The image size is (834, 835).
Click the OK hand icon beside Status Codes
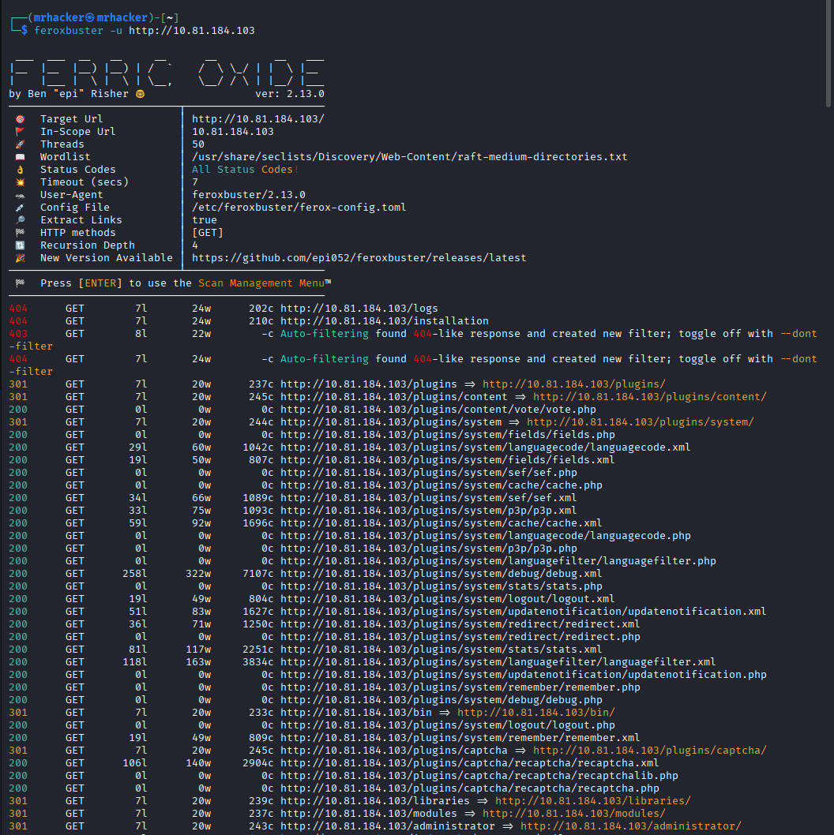point(20,170)
